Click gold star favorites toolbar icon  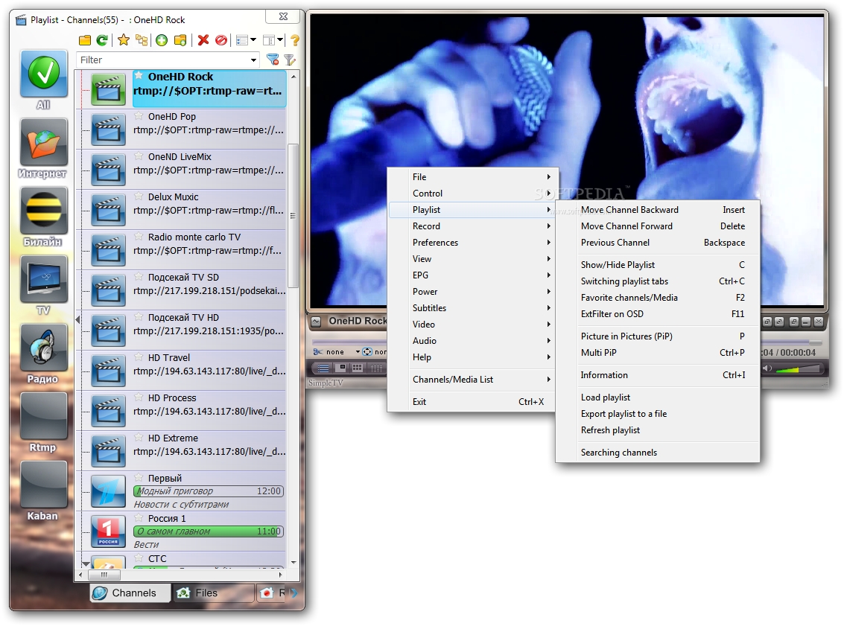124,39
